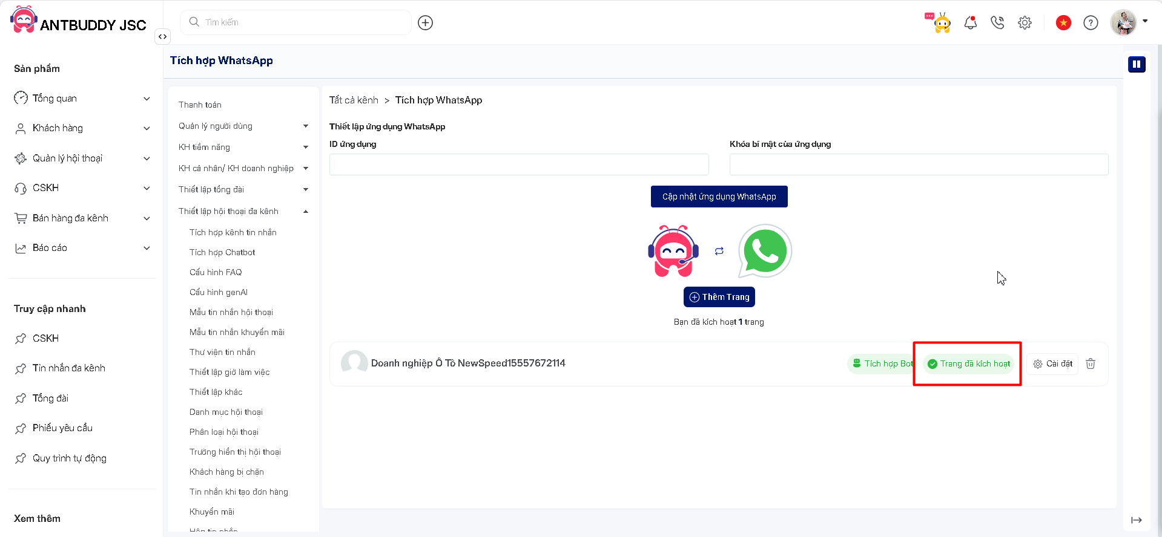1162x537 pixels.
Task: Switch language via Vietnam flag icon
Action: pyautogui.click(x=1063, y=22)
